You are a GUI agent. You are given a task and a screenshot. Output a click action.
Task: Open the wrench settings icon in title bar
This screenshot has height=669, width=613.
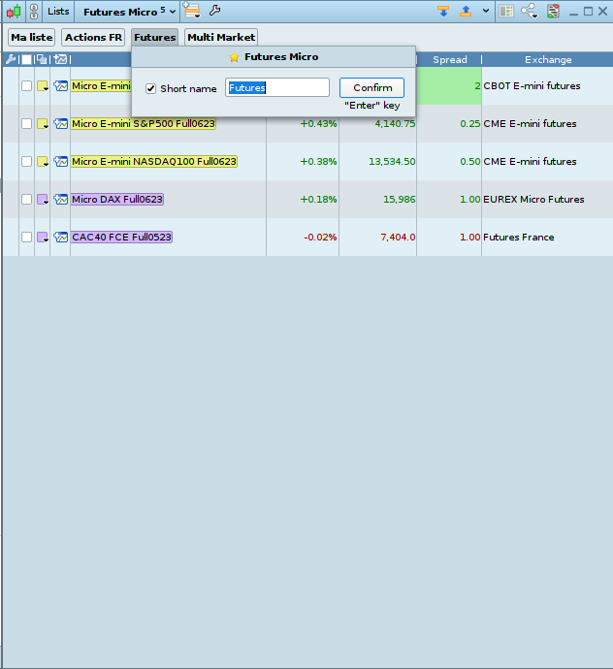coord(214,11)
